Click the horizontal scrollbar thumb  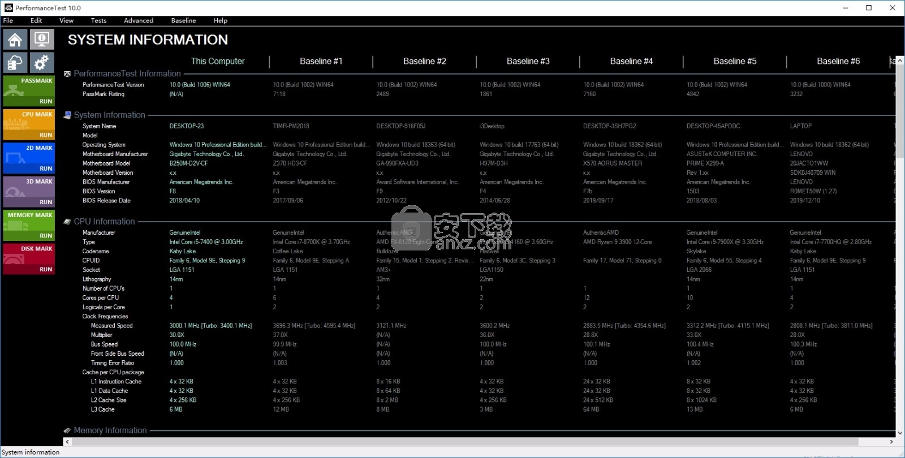(465, 442)
